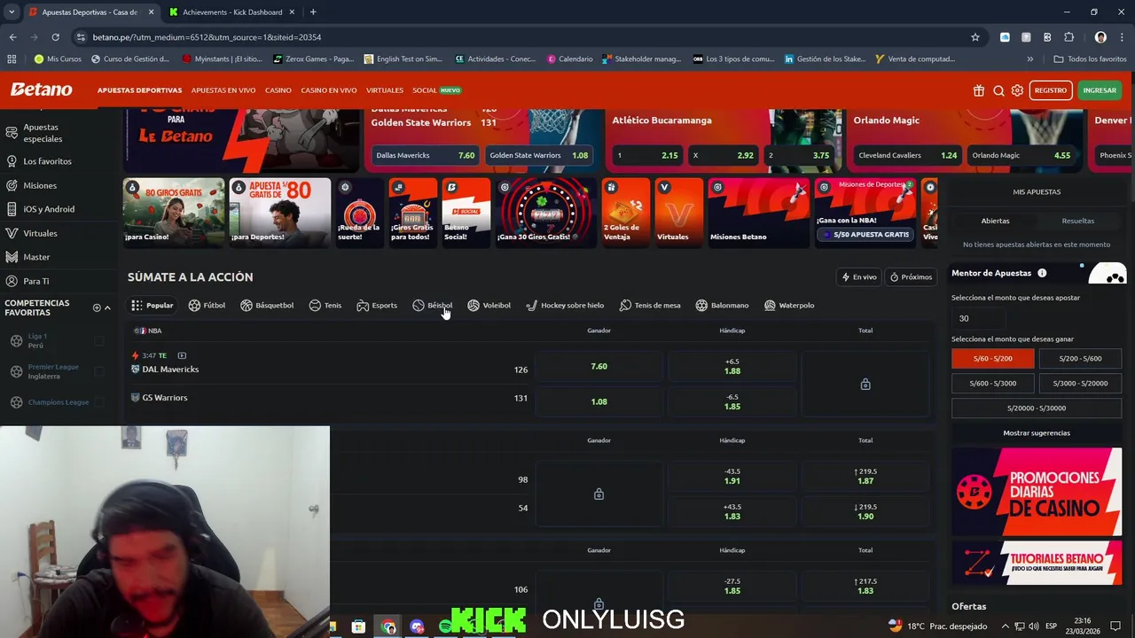Toggle the En vivo filter

pyautogui.click(x=859, y=276)
